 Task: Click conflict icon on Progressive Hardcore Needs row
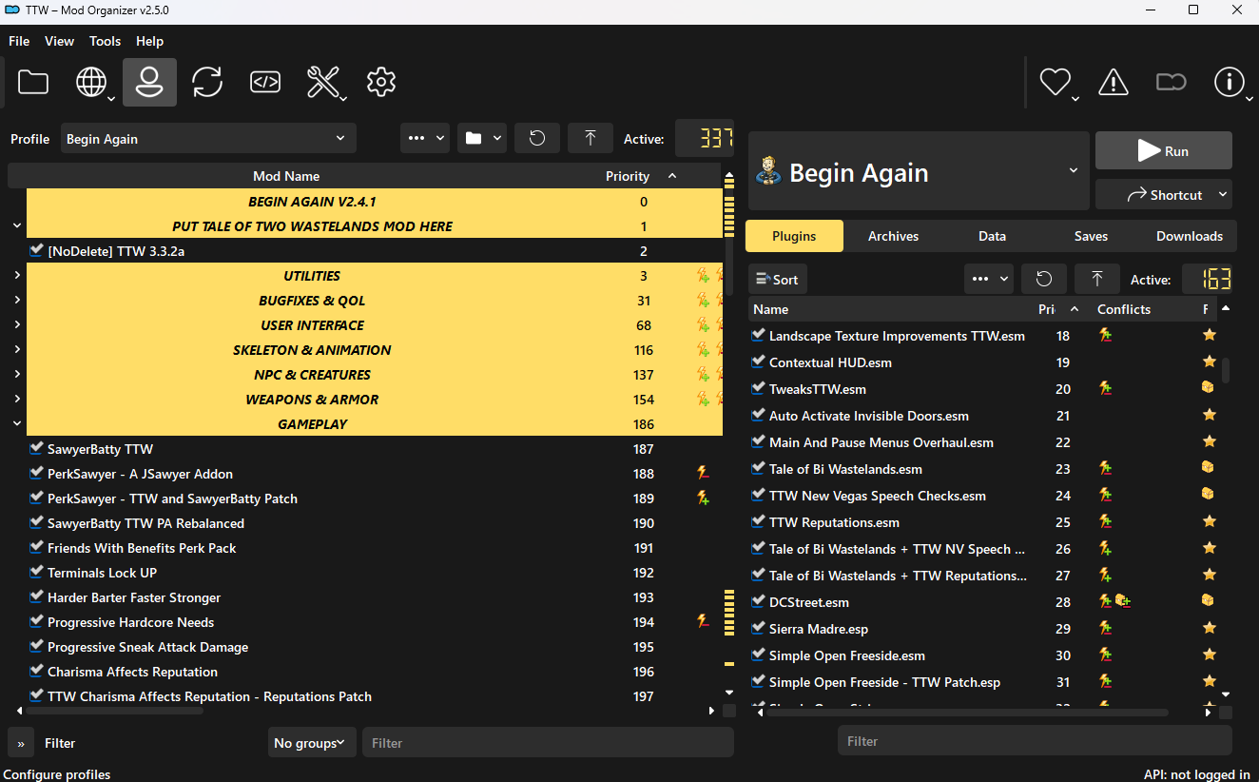pos(703,621)
